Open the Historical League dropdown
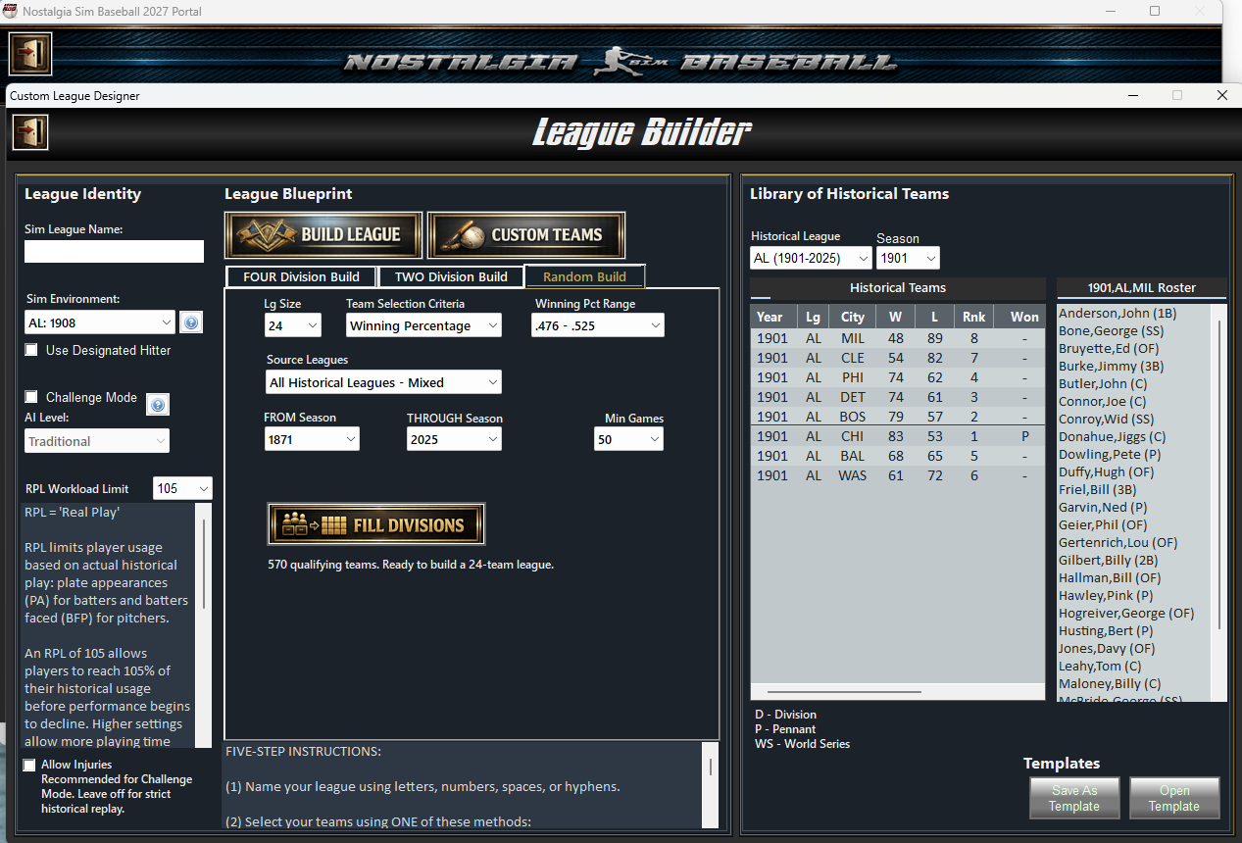The image size is (1242, 843). tap(811, 258)
